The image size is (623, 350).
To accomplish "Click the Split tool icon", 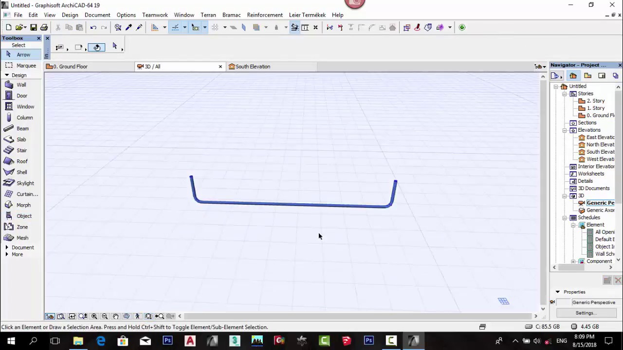I will [x=330, y=27].
